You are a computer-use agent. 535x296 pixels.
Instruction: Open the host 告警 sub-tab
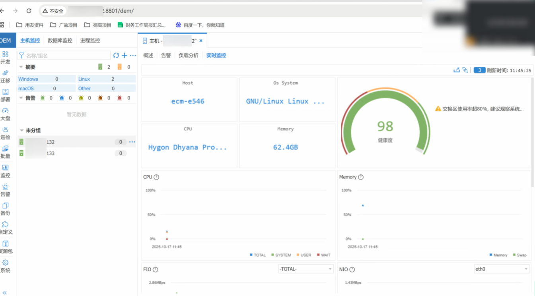coord(166,56)
